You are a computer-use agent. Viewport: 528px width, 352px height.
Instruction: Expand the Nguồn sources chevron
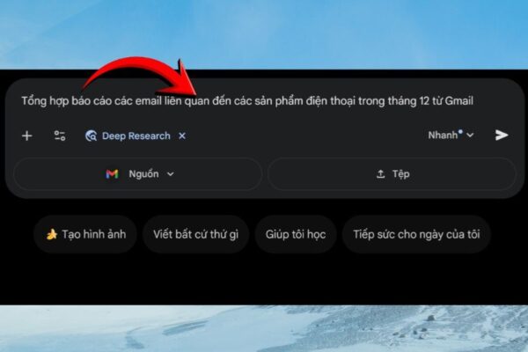(171, 174)
